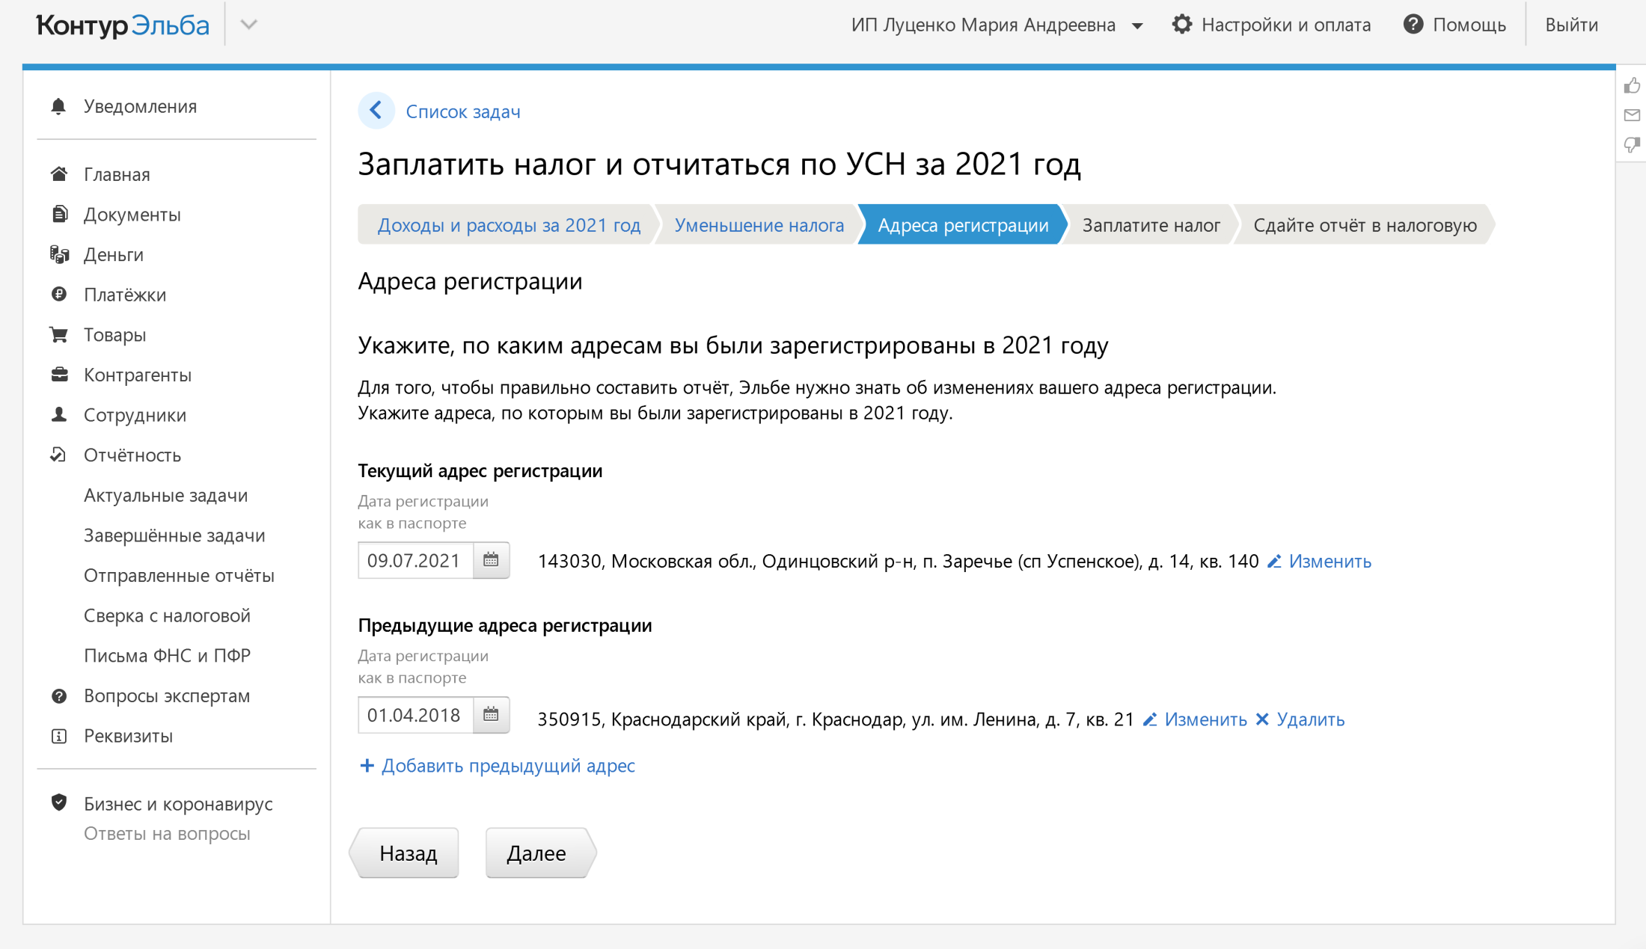Click the info icon beside Реквизиты

click(58, 736)
